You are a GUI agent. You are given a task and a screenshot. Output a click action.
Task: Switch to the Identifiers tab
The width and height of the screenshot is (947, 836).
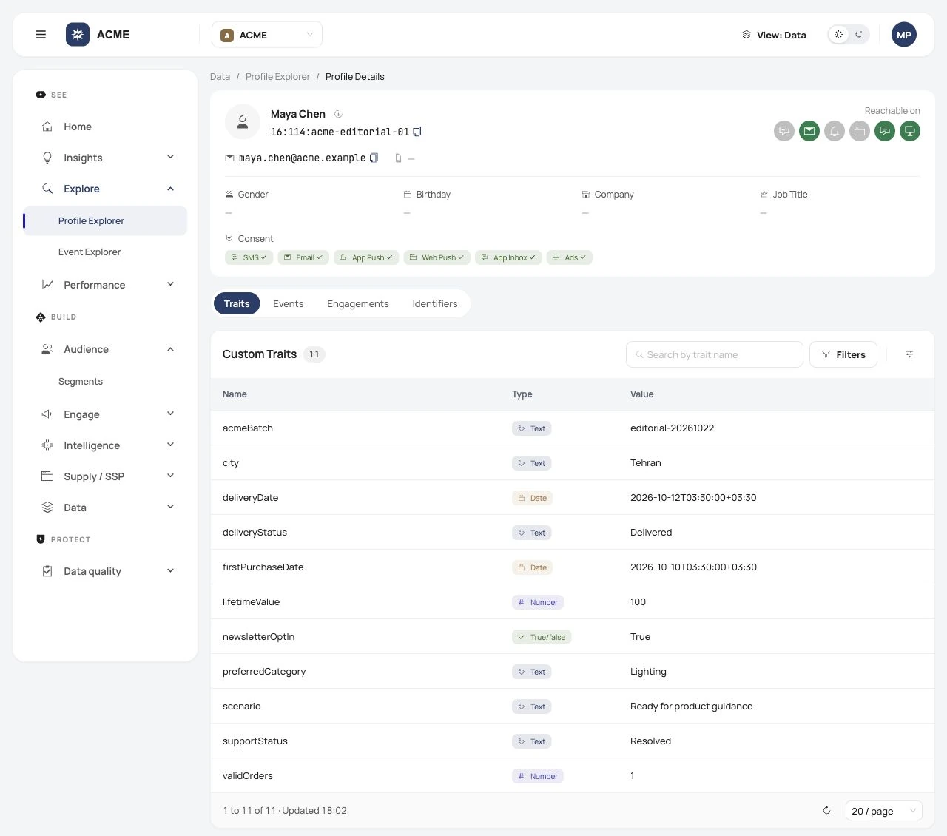tap(435, 304)
